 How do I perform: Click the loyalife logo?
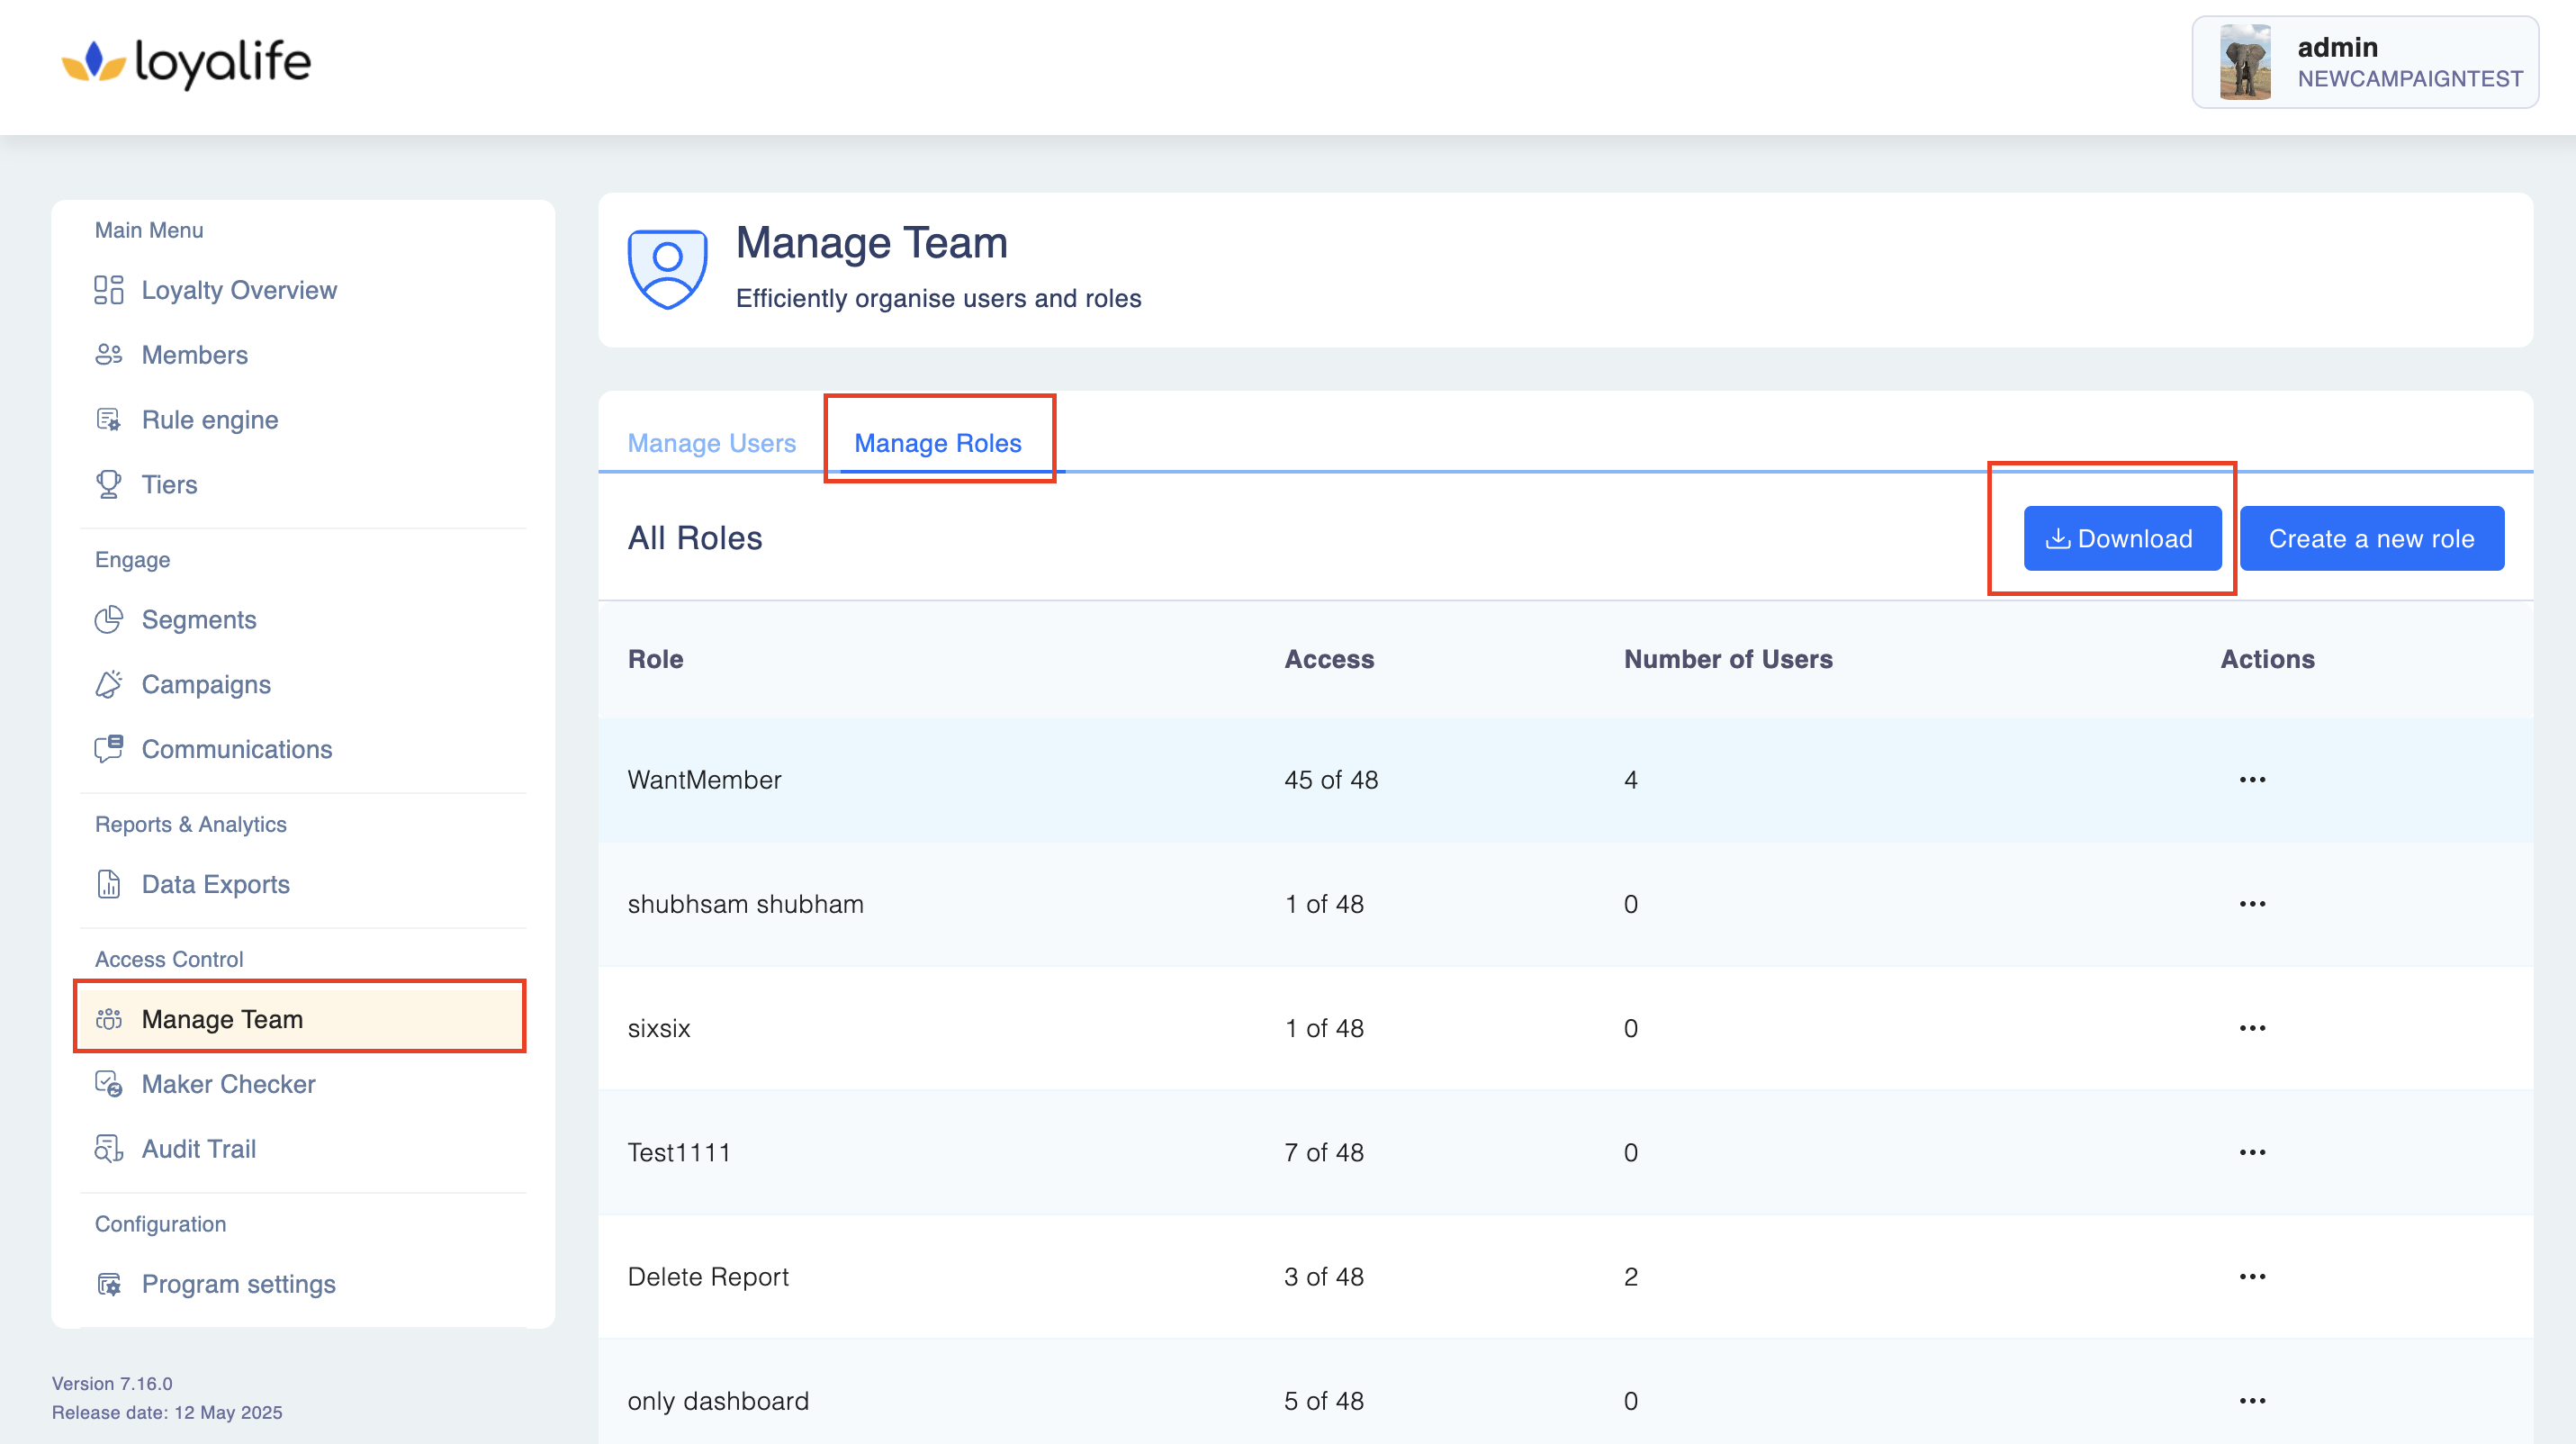tap(187, 62)
